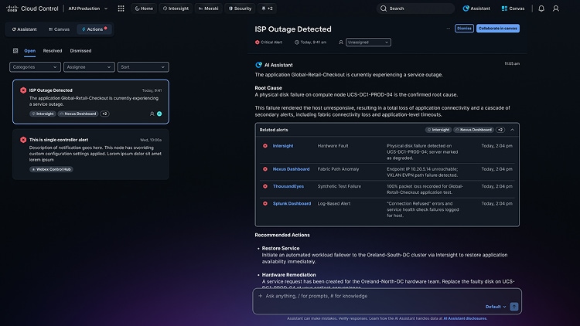This screenshot has height=326, width=580.
Task: Click the Intersight tag in Related alerts header
Action: [x=438, y=130]
